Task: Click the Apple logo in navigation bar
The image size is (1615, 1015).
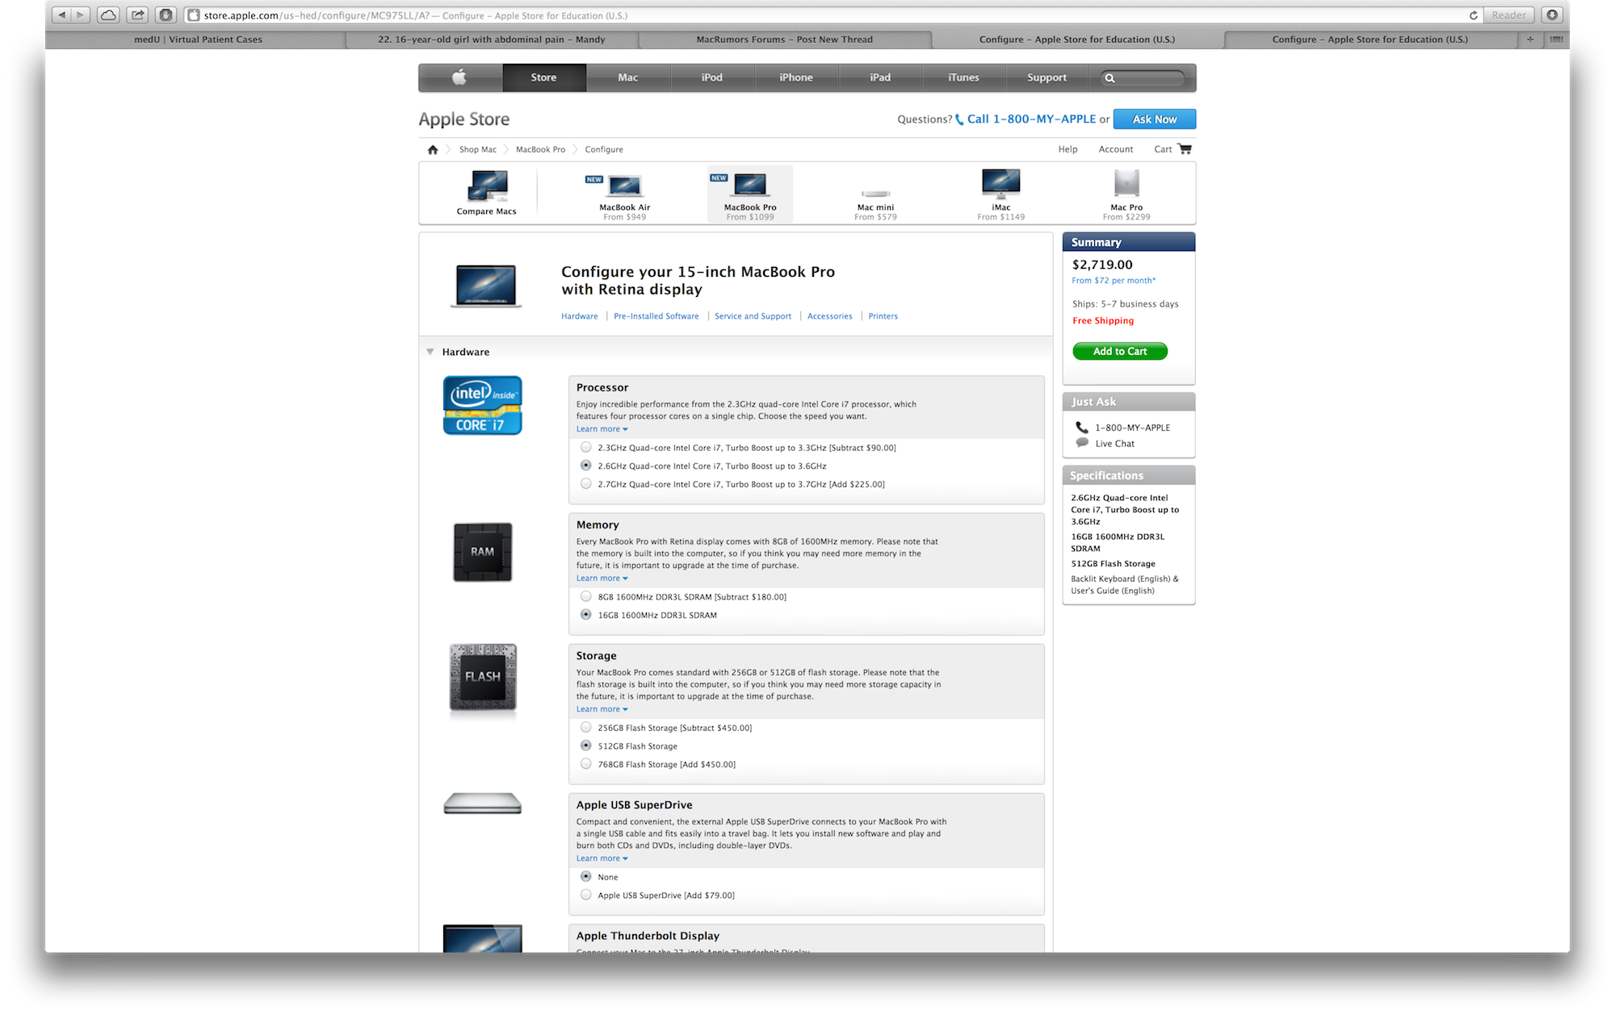Action: pyautogui.click(x=459, y=77)
